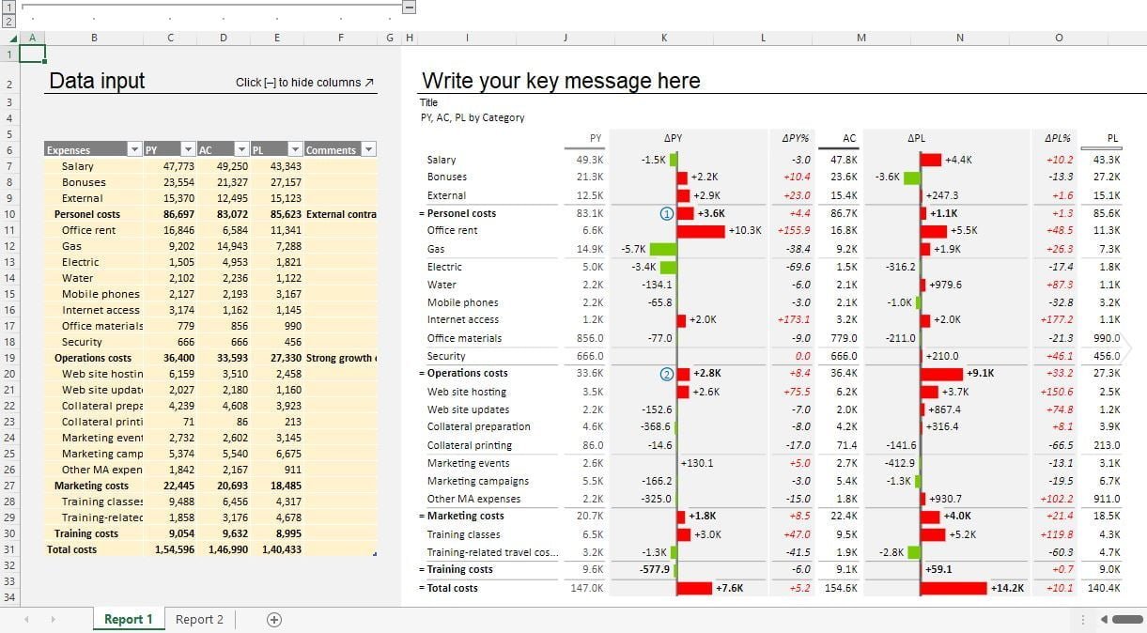Viewport: 1147px width, 633px height.
Task: Add a new worksheet with the plus icon
Action: [273, 619]
